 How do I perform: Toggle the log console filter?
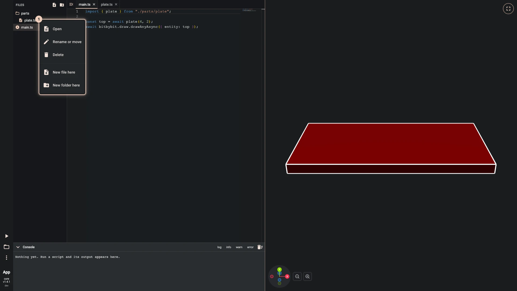tap(219, 247)
